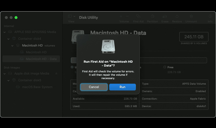Image resolution: width=216 pixels, height=128 pixels.
Task: Click the Used space legend marker
Action: 72,67
